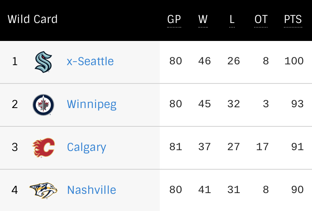This screenshot has width=312, height=211.
Task: Select Seattle's 100 points value
Action: (294, 61)
